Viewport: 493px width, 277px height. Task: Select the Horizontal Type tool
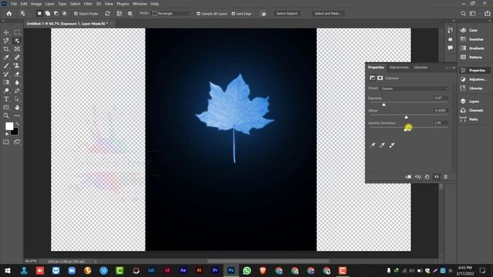[x=6, y=99]
